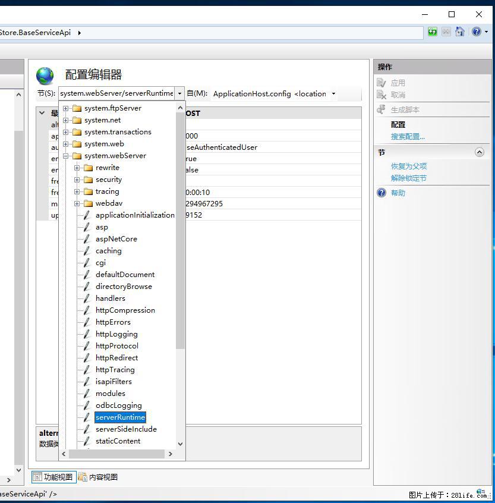Image resolution: width=495 pixels, height=503 pixels.
Task: Click the 生成脚本 script icon
Action: tap(382, 110)
